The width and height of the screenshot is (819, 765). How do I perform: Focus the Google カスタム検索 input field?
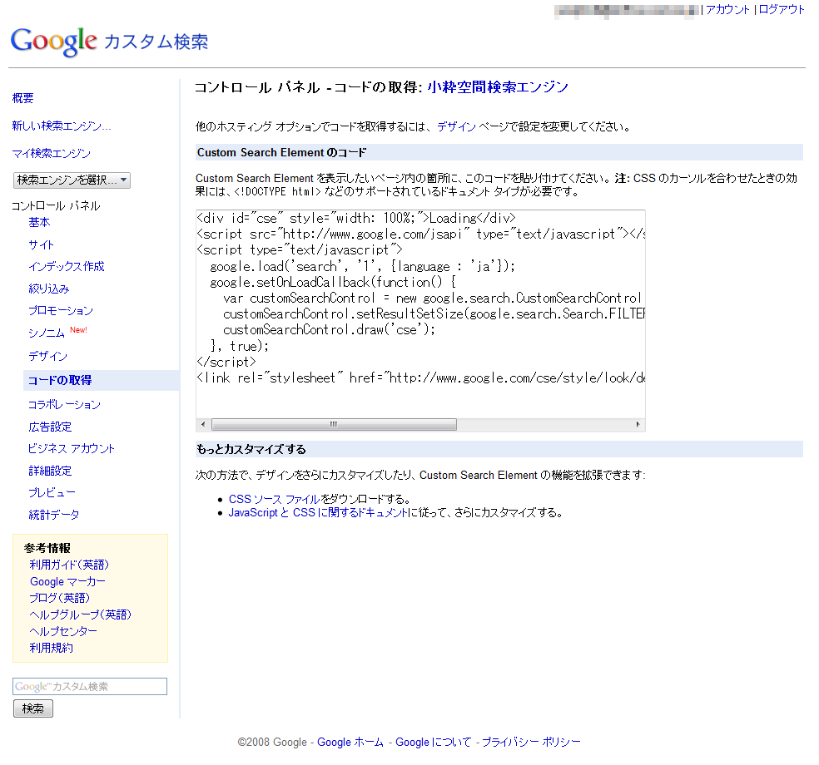tap(90, 686)
